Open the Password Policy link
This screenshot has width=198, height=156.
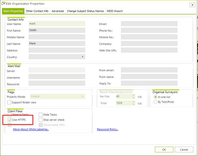108,129
